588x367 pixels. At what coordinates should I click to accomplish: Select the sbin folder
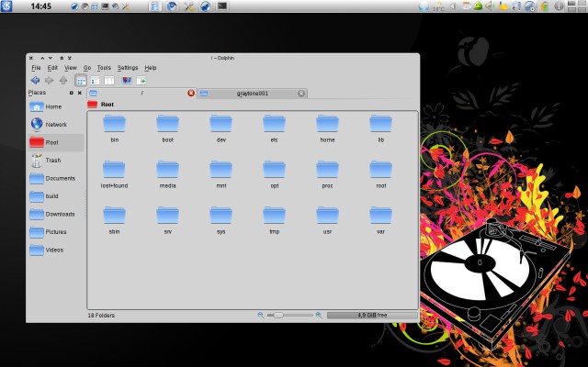tap(114, 220)
